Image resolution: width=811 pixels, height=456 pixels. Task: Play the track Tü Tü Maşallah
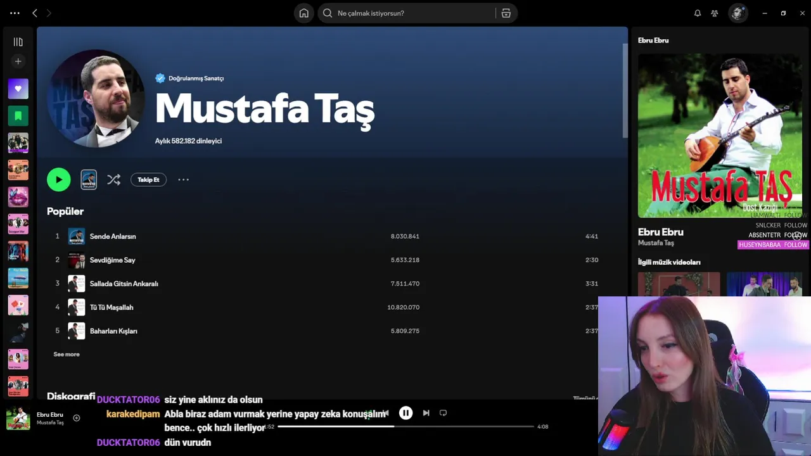pos(112,307)
